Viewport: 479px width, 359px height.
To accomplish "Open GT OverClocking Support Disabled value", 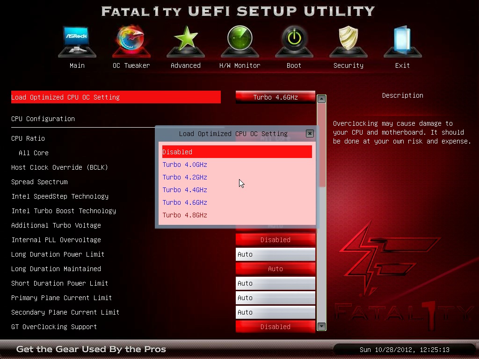I will click(x=275, y=327).
